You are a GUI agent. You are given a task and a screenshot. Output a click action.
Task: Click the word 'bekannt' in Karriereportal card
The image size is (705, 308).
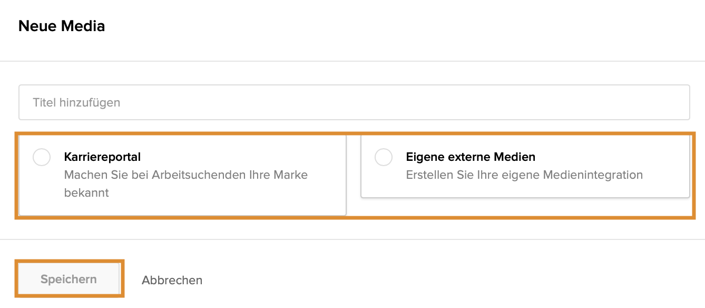(x=86, y=192)
